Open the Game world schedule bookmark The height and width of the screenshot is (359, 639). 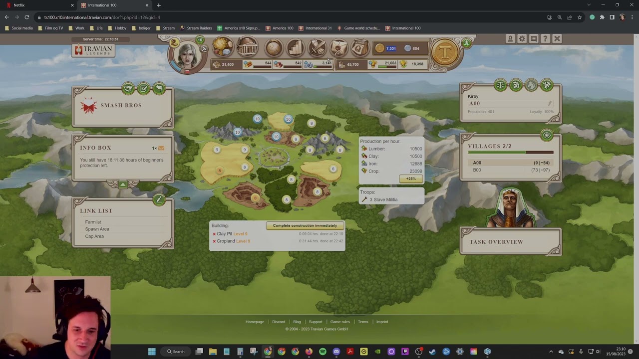coord(358,28)
